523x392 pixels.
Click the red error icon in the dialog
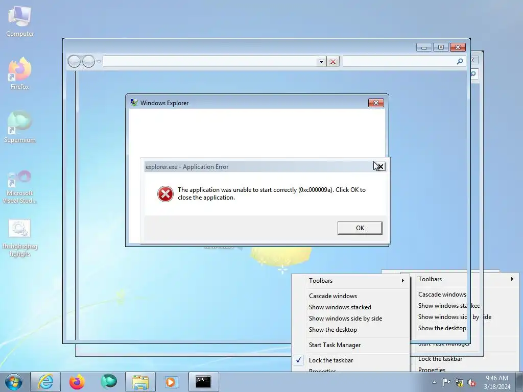click(165, 194)
